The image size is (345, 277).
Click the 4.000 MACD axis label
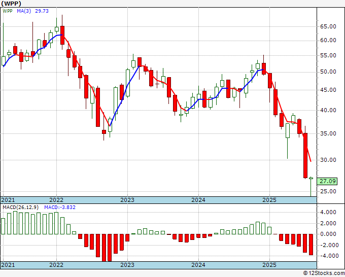coord(328,212)
